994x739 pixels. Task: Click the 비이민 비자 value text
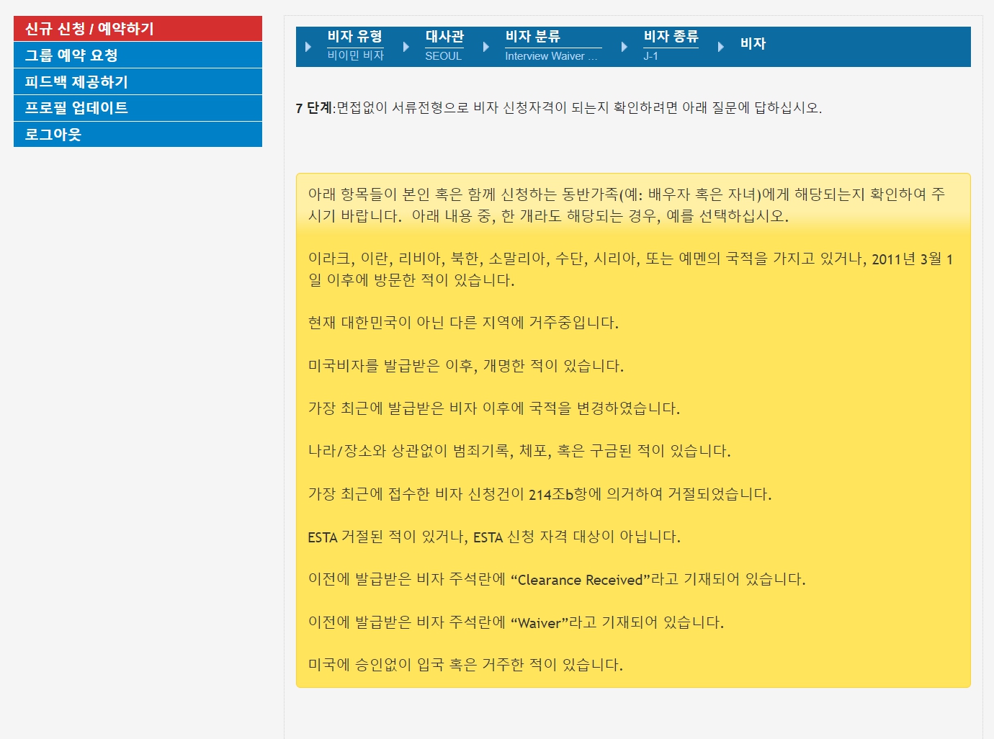pyautogui.click(x=355, y=55)
